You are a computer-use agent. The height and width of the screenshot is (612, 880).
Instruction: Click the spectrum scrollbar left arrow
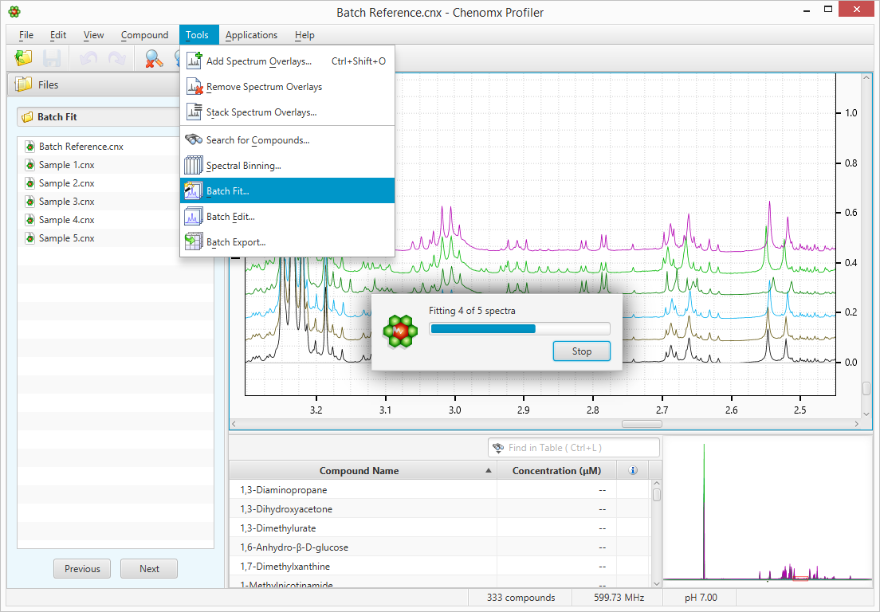tap(234, 424)
